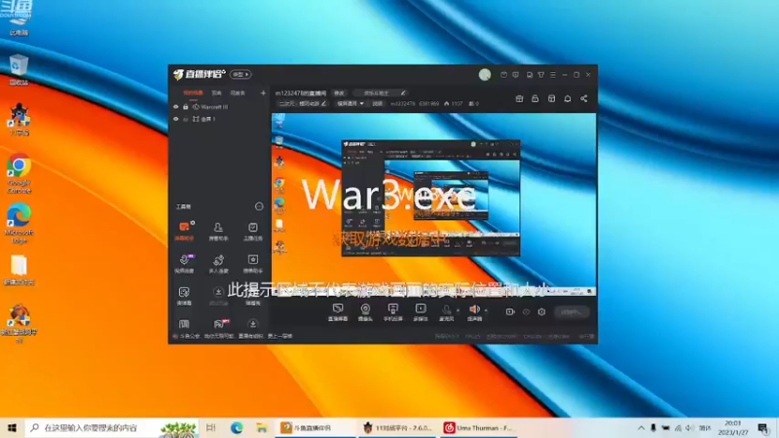Collapse the toolbox with its round icon
The width and height of the screenshot is (779, 438).
(259, 206)
